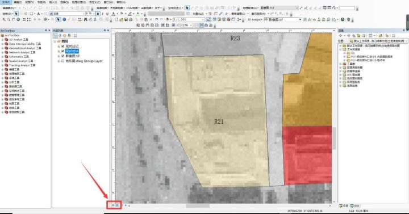Activate the Identify tool
409x214 pixels.
coord(64,19)
